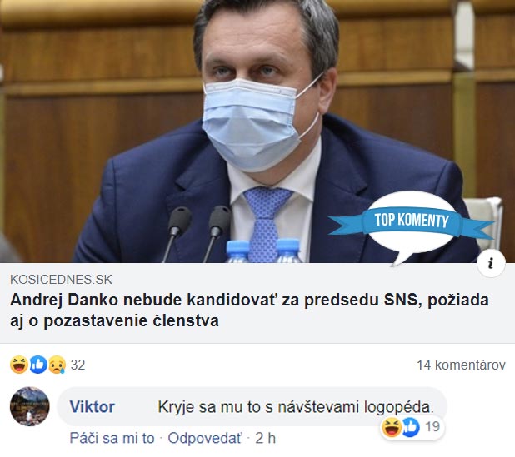Click the comment reaction count 19
Image resolution: width=515 pixels, height=457 pixels.
tap(432, 427)
